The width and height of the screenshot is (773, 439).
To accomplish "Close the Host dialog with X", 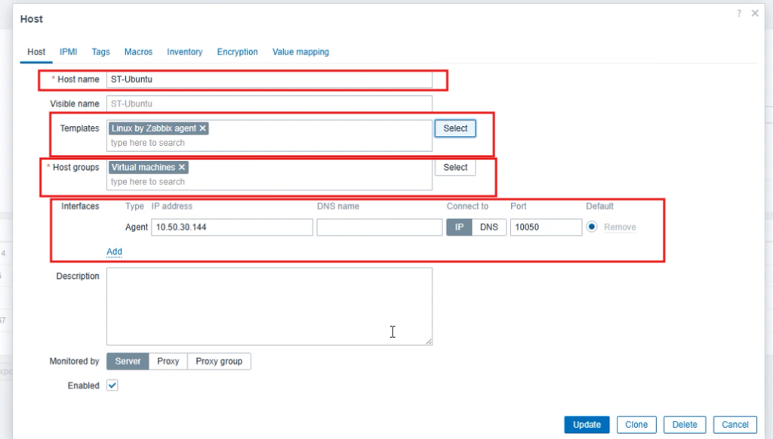I will 755,14.
